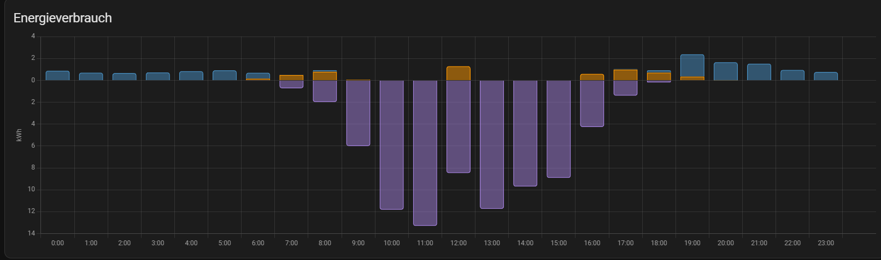Image resolution: width=881 pixels, height=260 pixels.
Task: Select the blue bar at 3:00
Action: [x=157, y=76]
